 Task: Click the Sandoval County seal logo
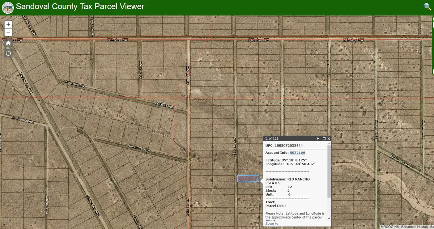[7, 7]
